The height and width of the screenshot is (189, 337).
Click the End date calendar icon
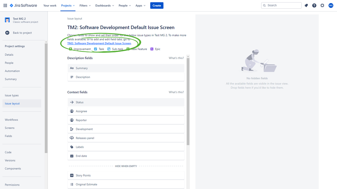pos(72,156)
